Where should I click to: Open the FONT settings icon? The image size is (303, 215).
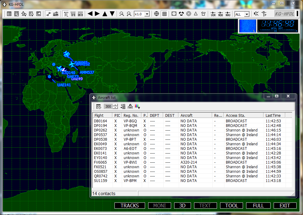[130, 106]
